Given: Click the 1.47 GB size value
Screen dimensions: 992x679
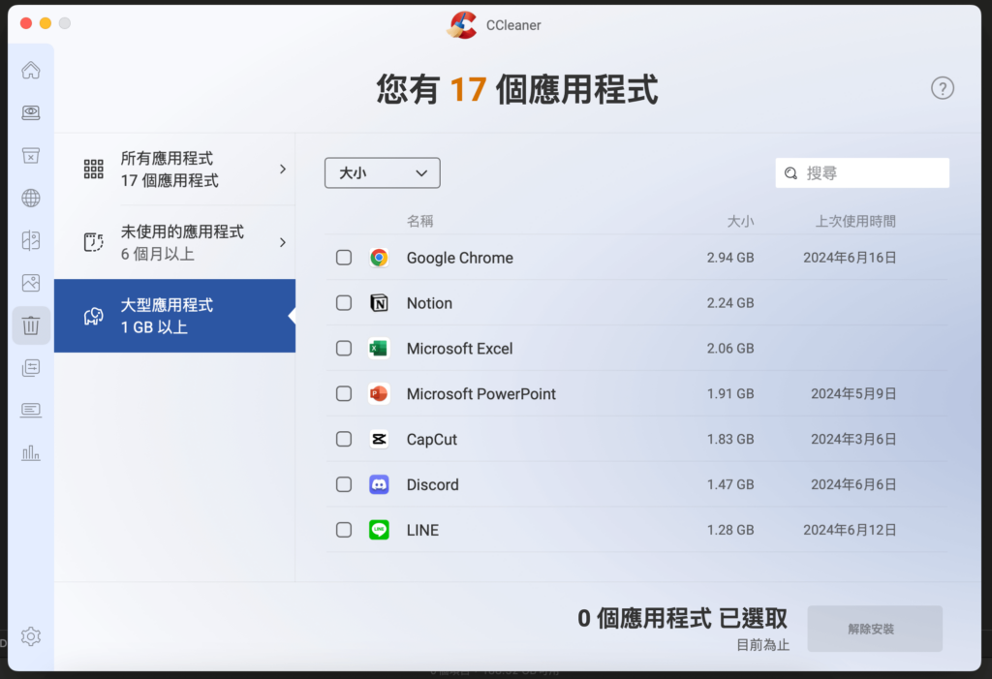Looking at the screenshot, I should click(730, 484).
